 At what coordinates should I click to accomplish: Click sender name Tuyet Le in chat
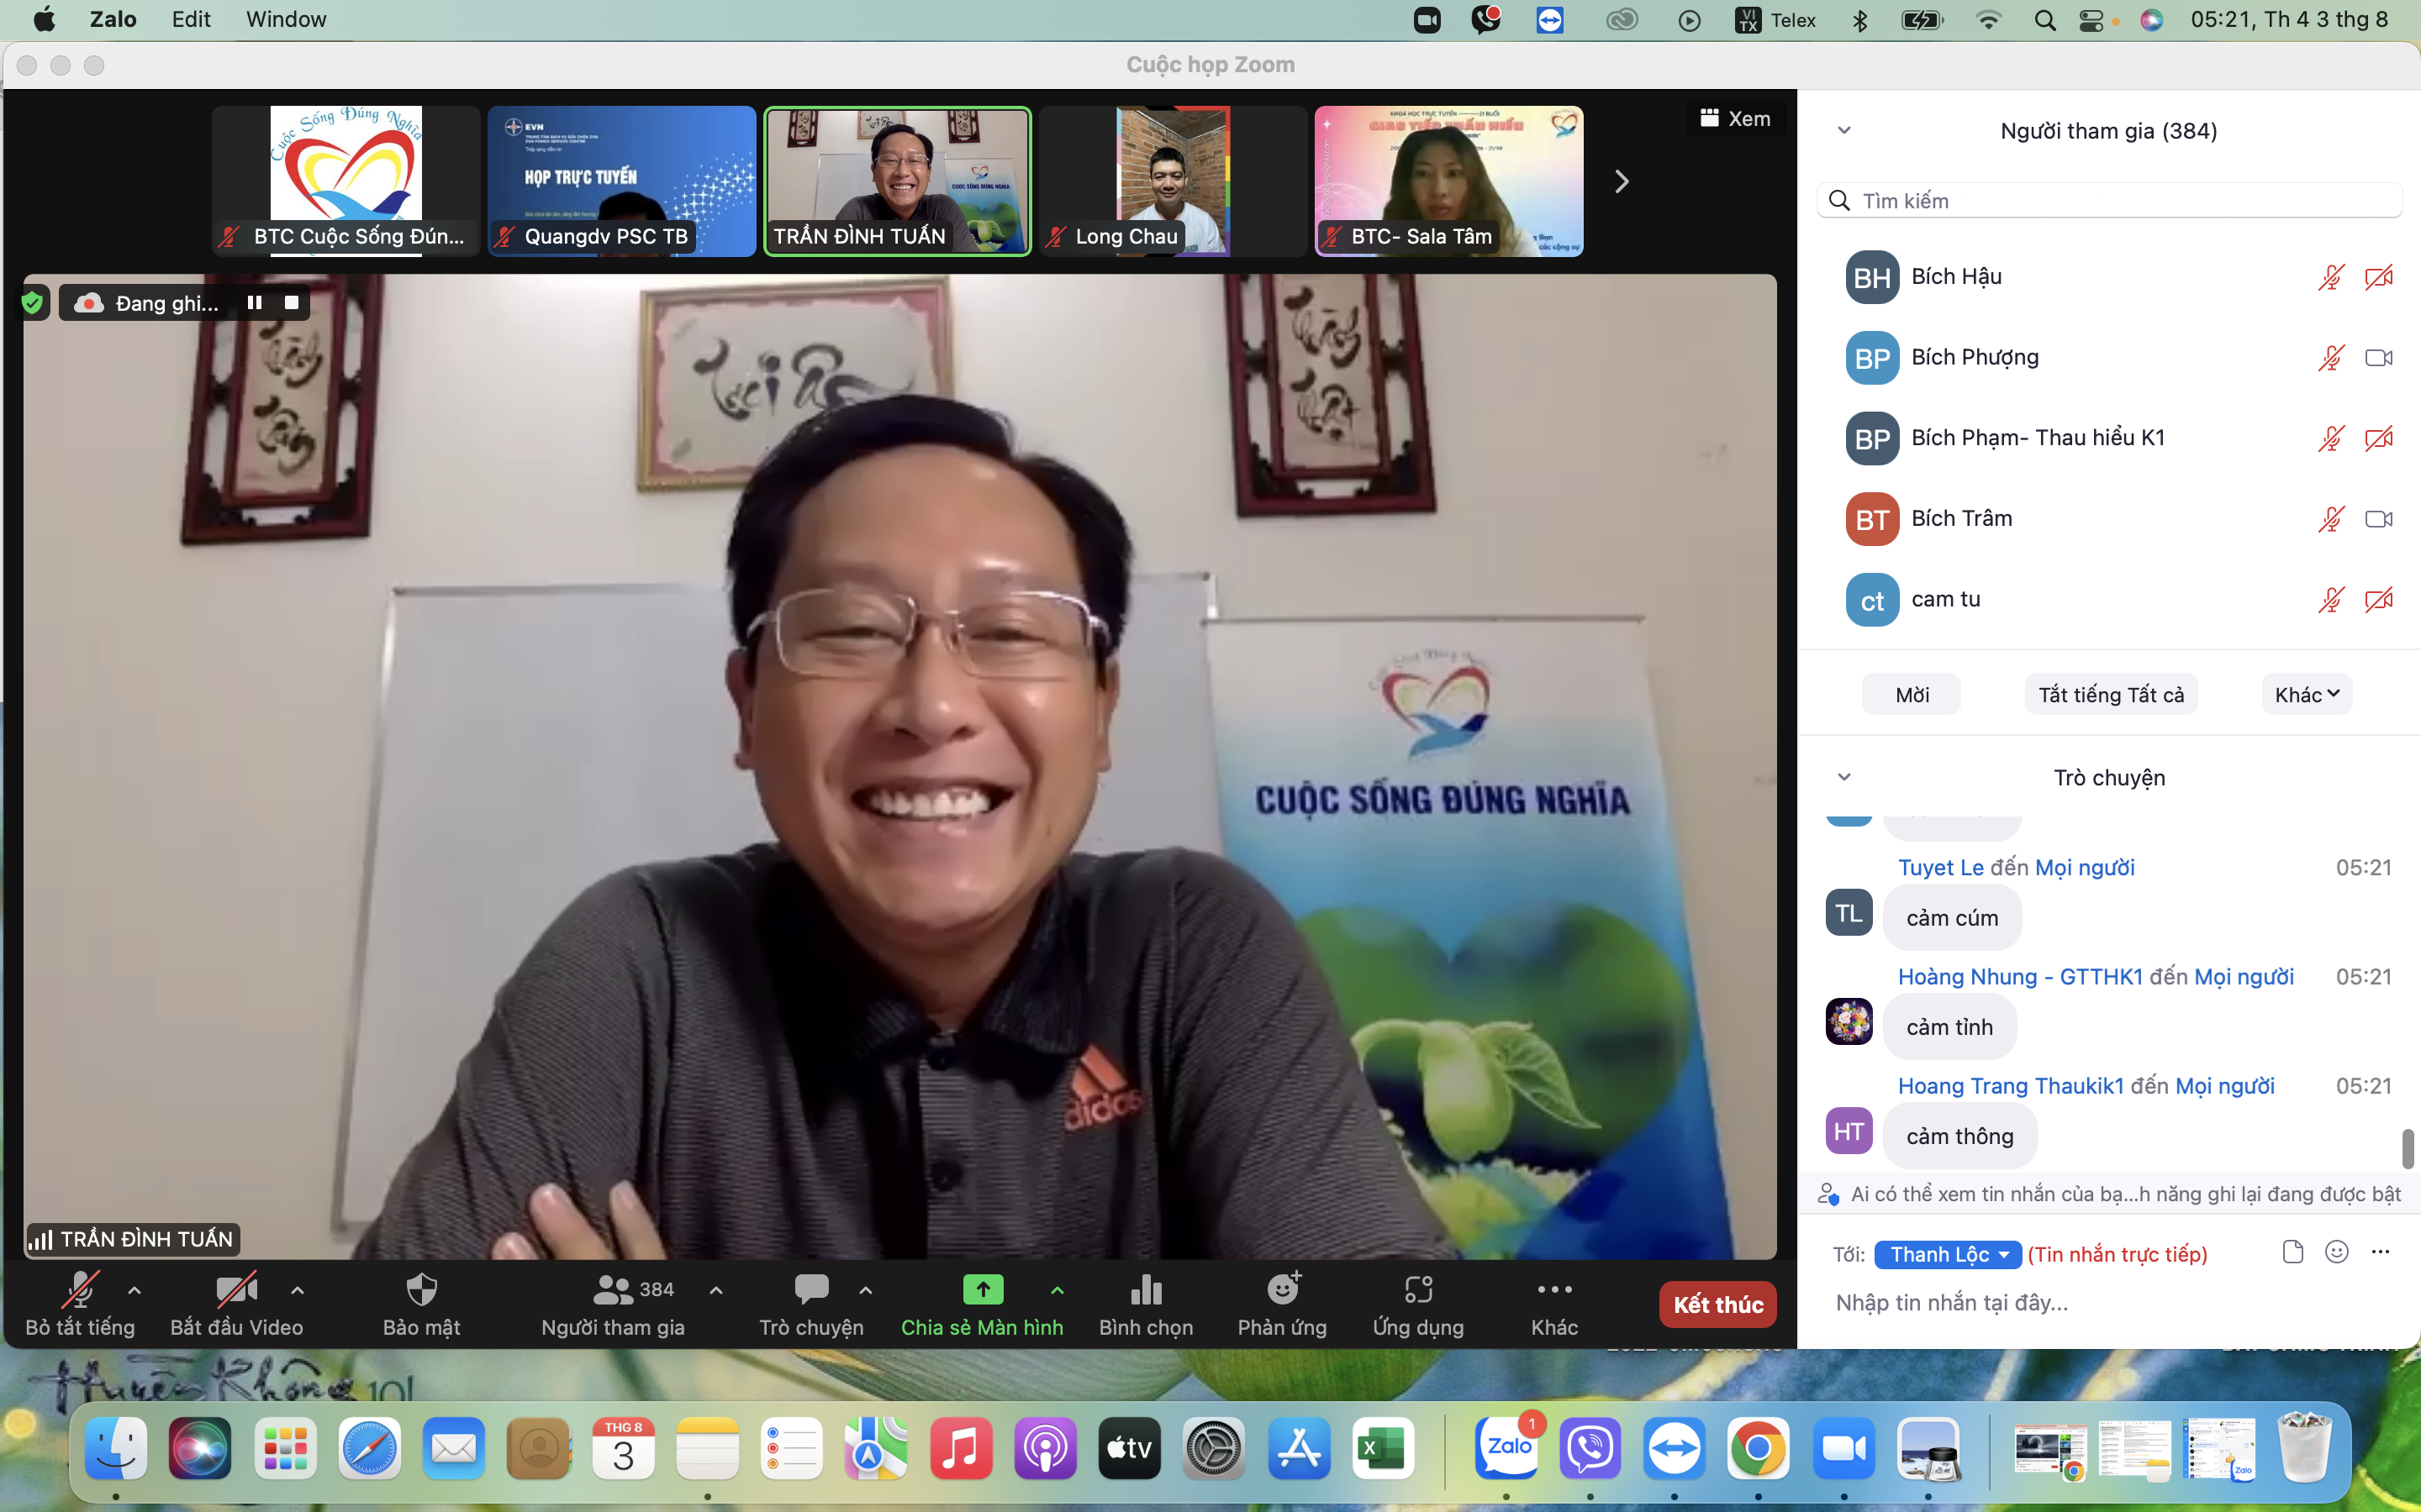(1941, 867)
